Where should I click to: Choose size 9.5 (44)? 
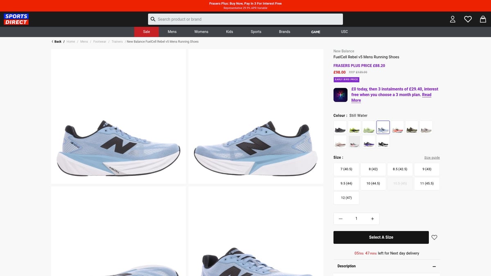click(346, 184)
